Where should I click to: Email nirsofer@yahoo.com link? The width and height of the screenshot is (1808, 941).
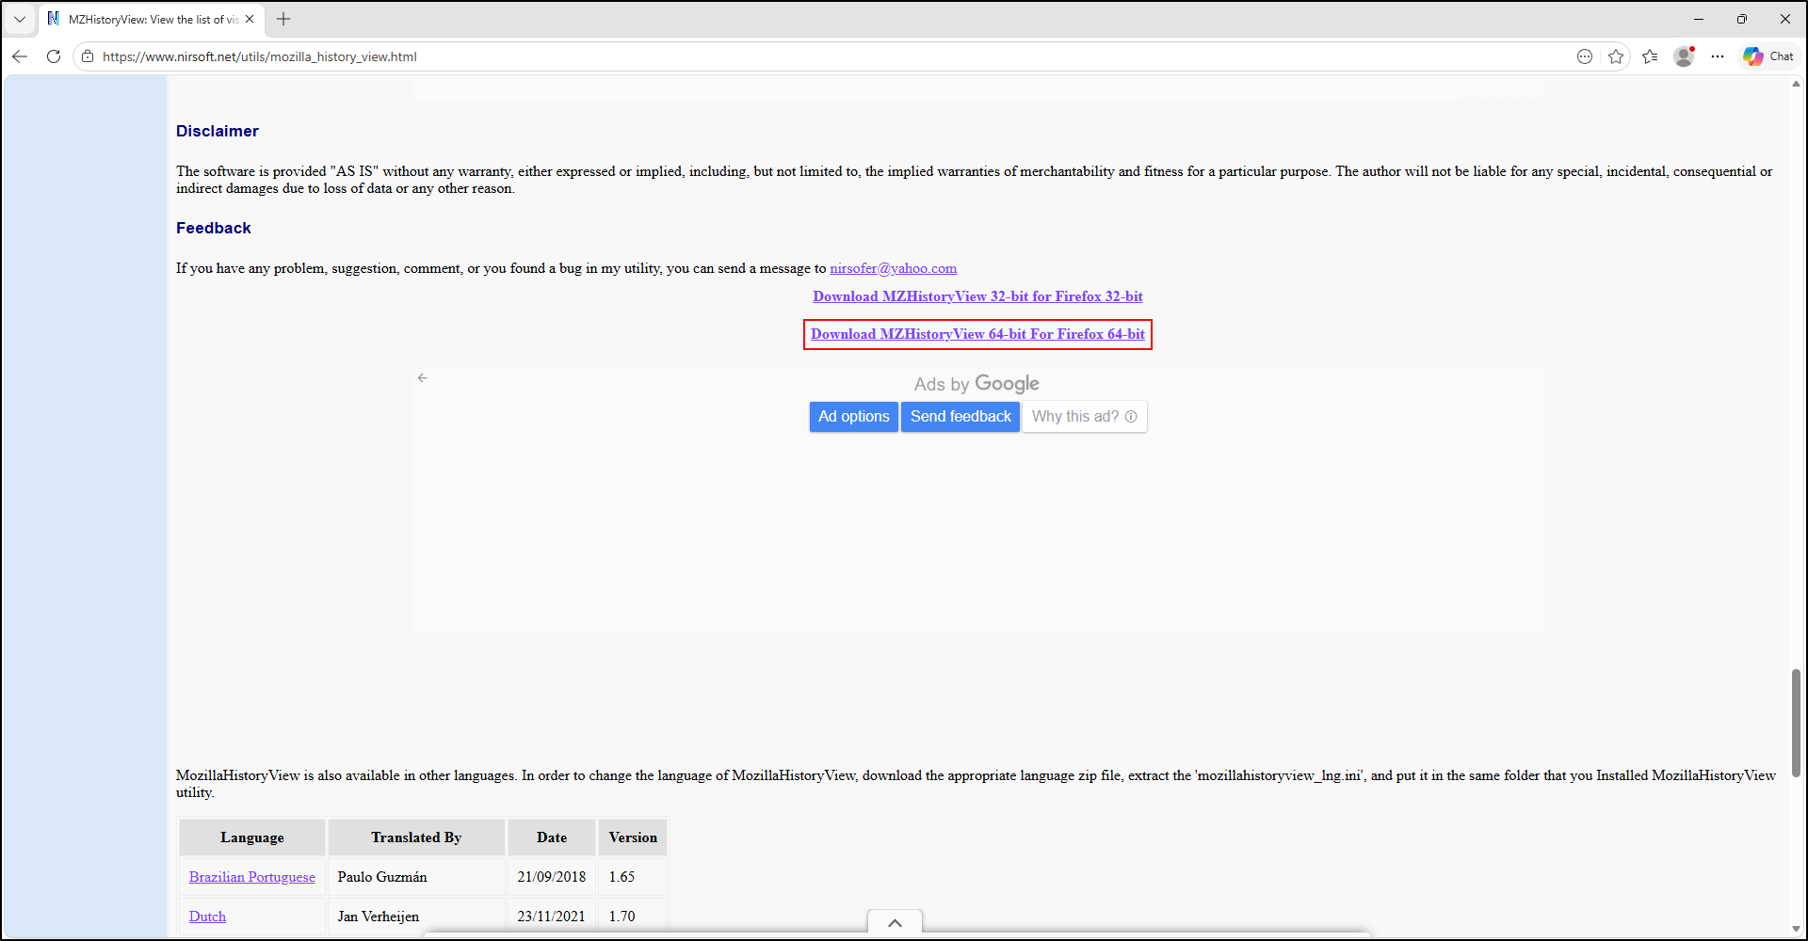[x=893, y=268]
